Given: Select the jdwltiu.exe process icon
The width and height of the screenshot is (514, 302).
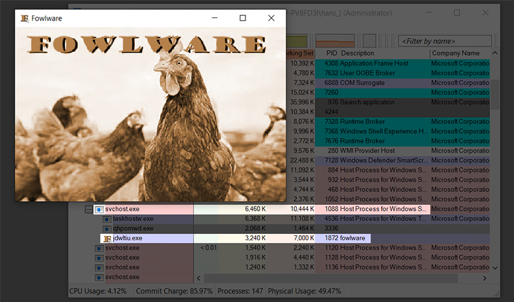Looking at the screenshot, I should click(x=107, y=238).
